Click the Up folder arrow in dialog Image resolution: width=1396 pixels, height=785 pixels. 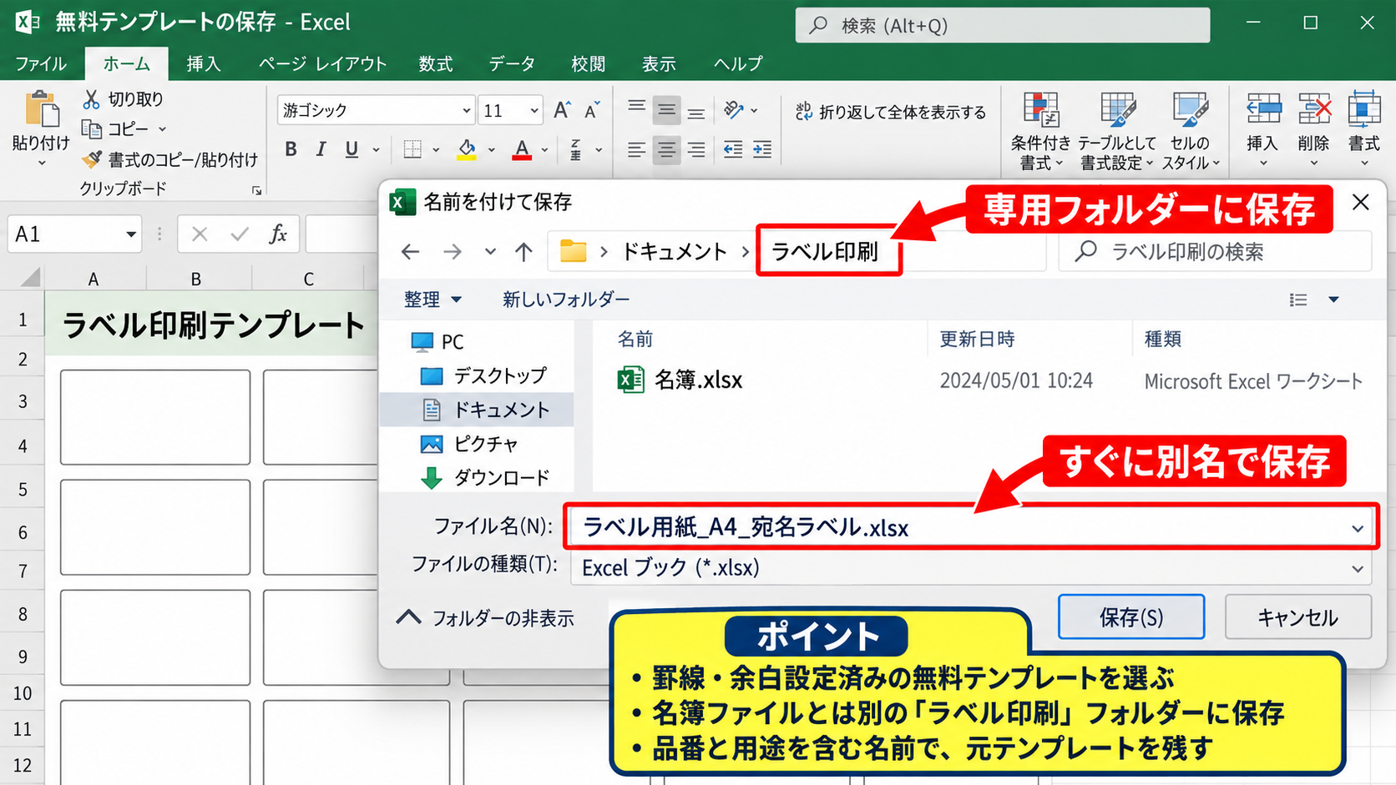coord(523,251)
